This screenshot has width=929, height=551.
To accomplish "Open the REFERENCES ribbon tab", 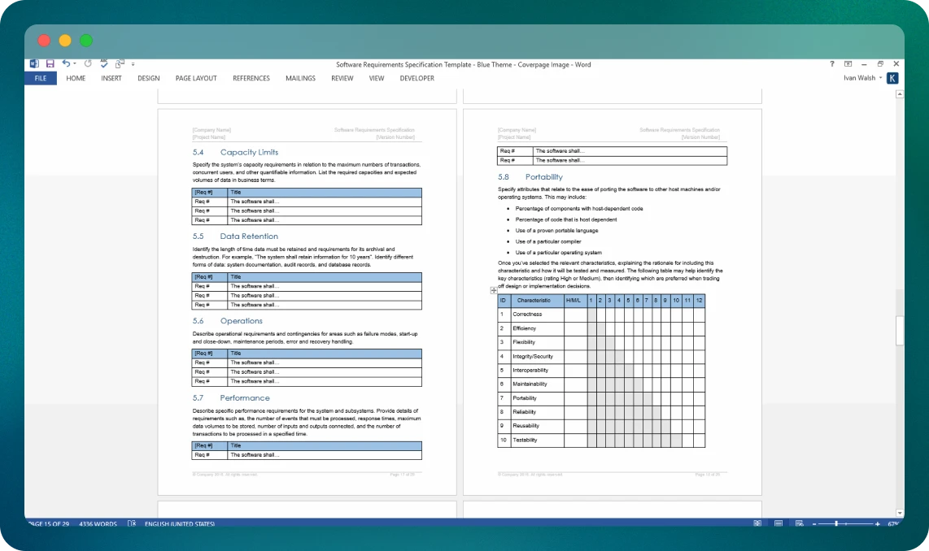I will 251,79.
